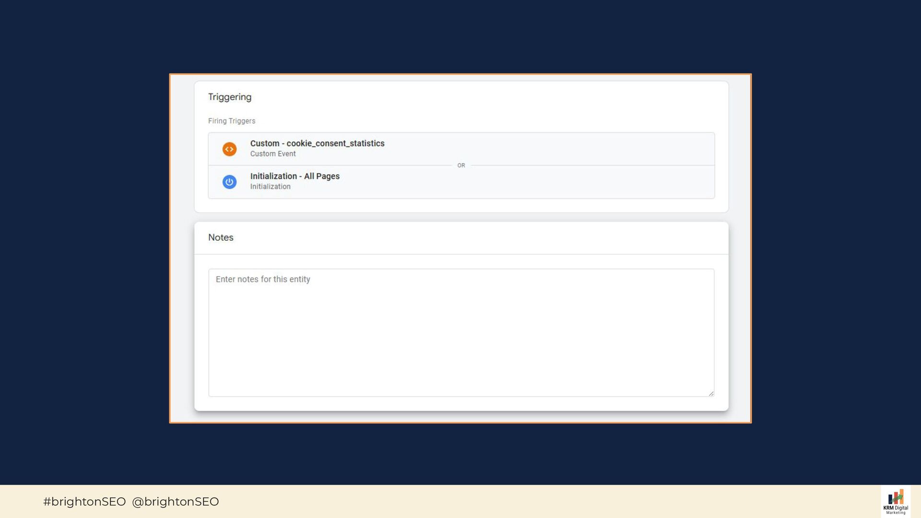Click the blue Initialization power icon
921x518 pixels.
tap(229, 182)
